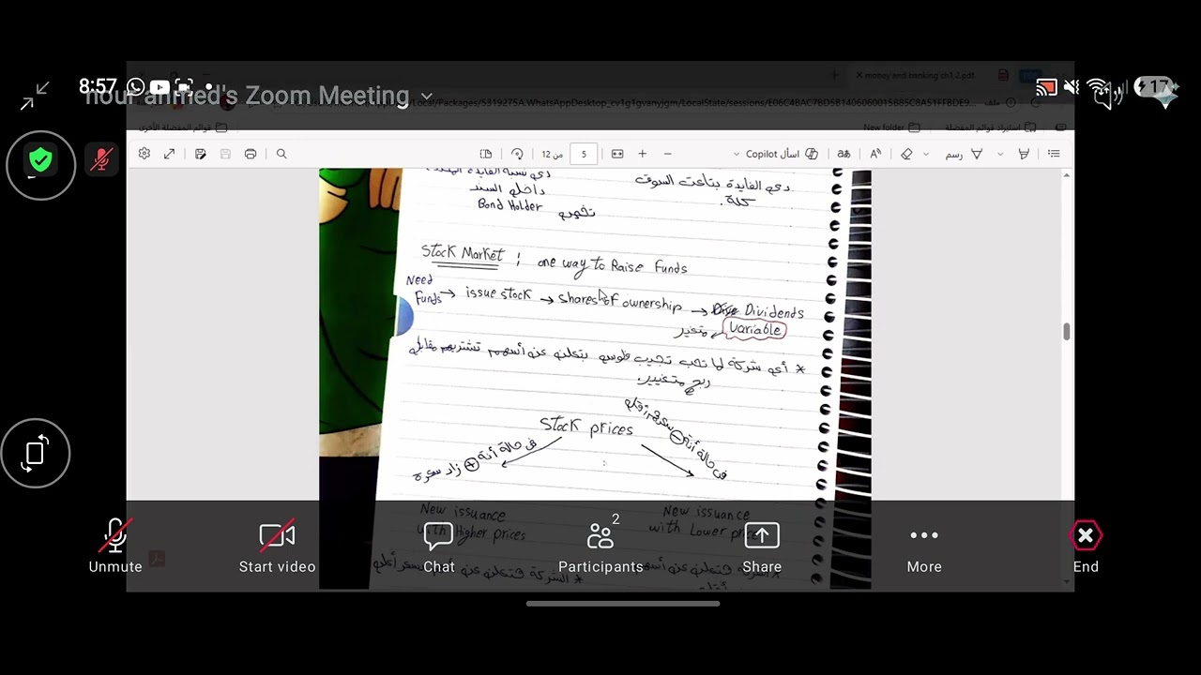Toggle the page view layout icon
Screen dimensions: 1201x675
tap(486, 154)
